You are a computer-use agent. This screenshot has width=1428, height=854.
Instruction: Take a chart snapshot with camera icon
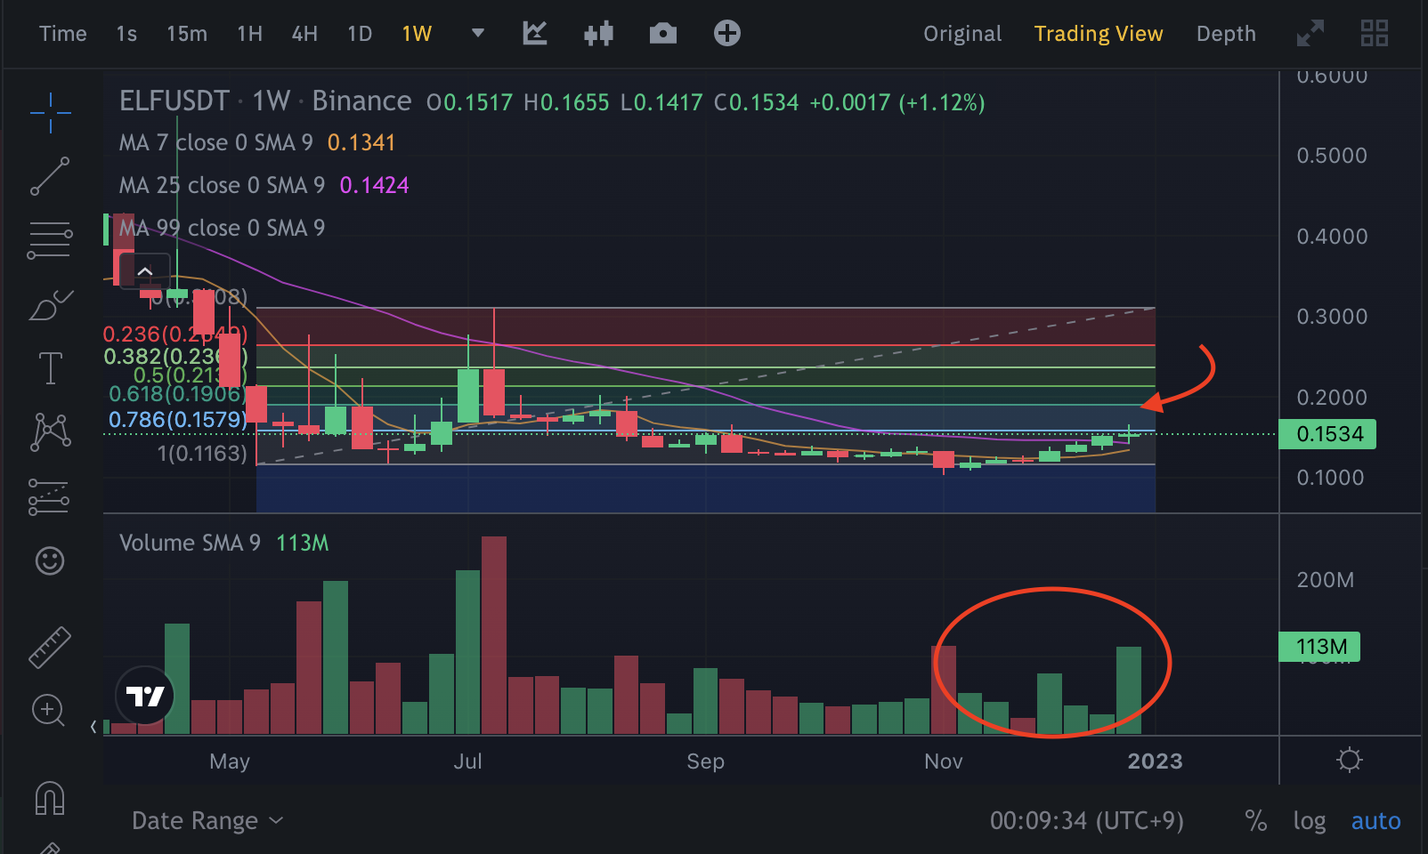point(662,34)
